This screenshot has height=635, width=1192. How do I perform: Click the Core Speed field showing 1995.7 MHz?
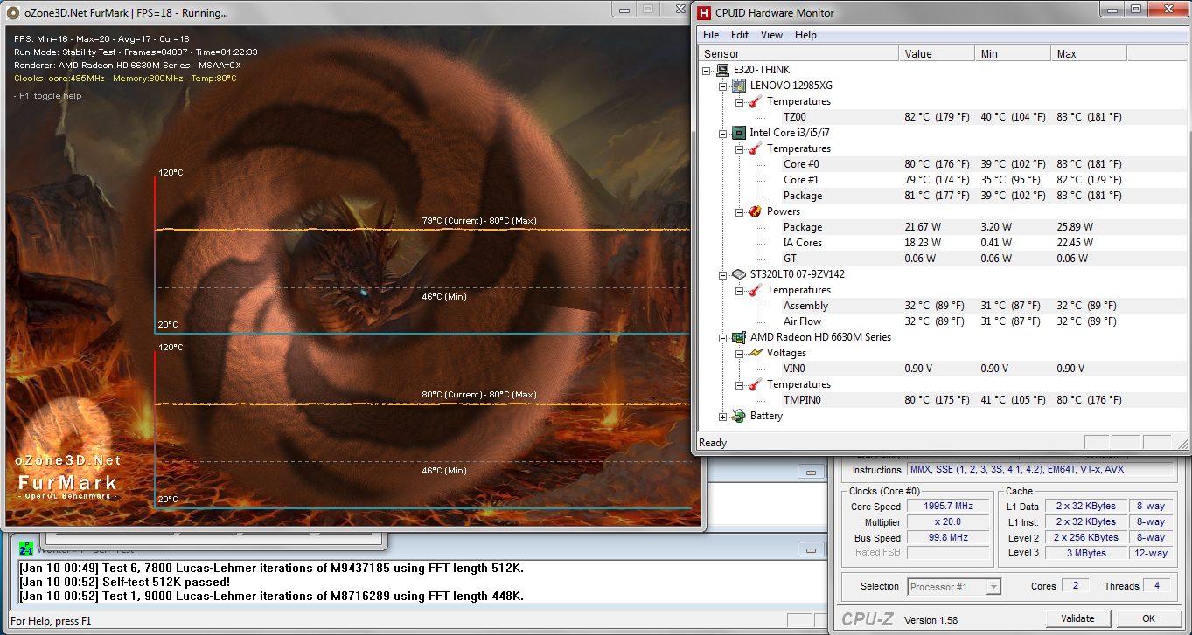(x=948, y=507)
